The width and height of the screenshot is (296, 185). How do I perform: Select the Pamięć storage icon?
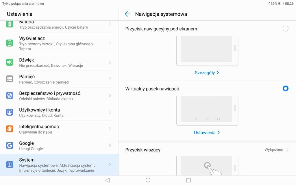pos(10,79)
